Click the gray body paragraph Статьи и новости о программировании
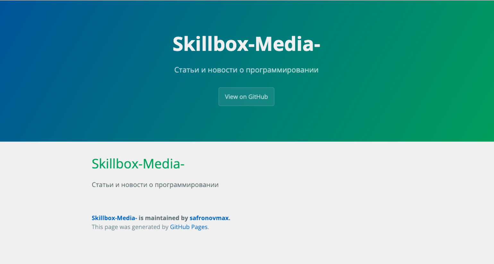 [155, 185]
